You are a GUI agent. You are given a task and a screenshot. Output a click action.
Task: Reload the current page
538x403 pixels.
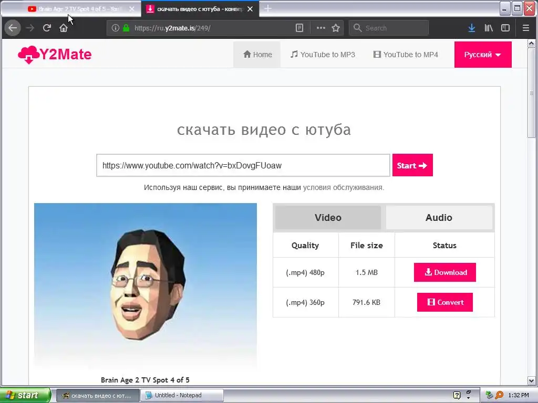(47, 28)
